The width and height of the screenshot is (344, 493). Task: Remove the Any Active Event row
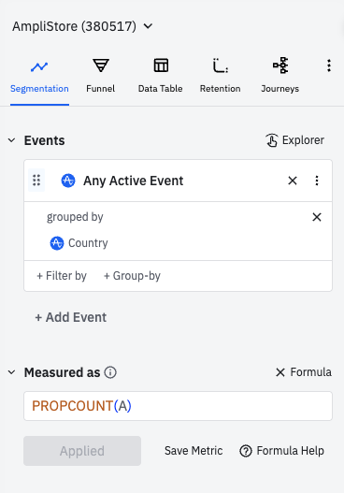tap(293, 181)
